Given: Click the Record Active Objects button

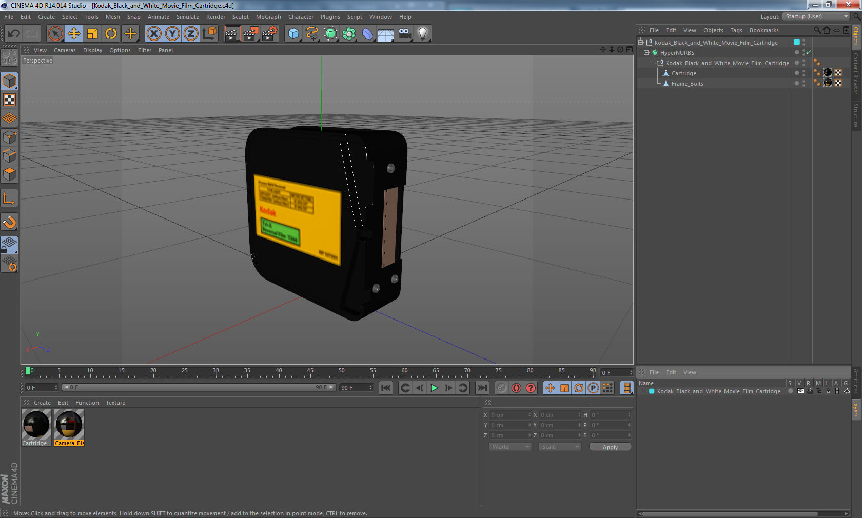Looking at the screenshot, I should [502, 388].
